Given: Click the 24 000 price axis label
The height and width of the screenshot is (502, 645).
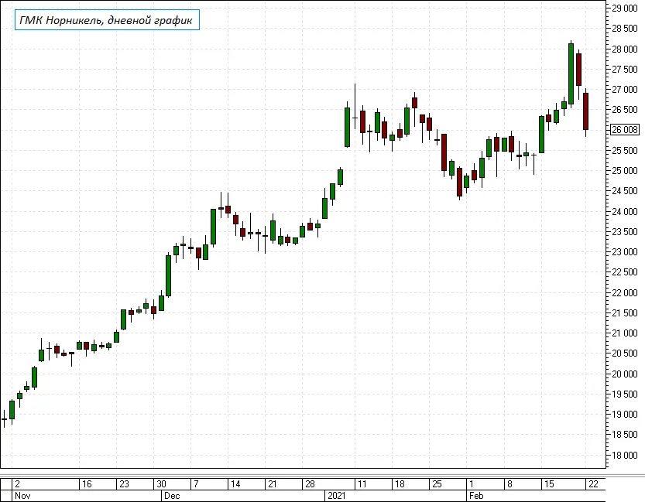Looking at the screenshot, I should coord(625,211).
